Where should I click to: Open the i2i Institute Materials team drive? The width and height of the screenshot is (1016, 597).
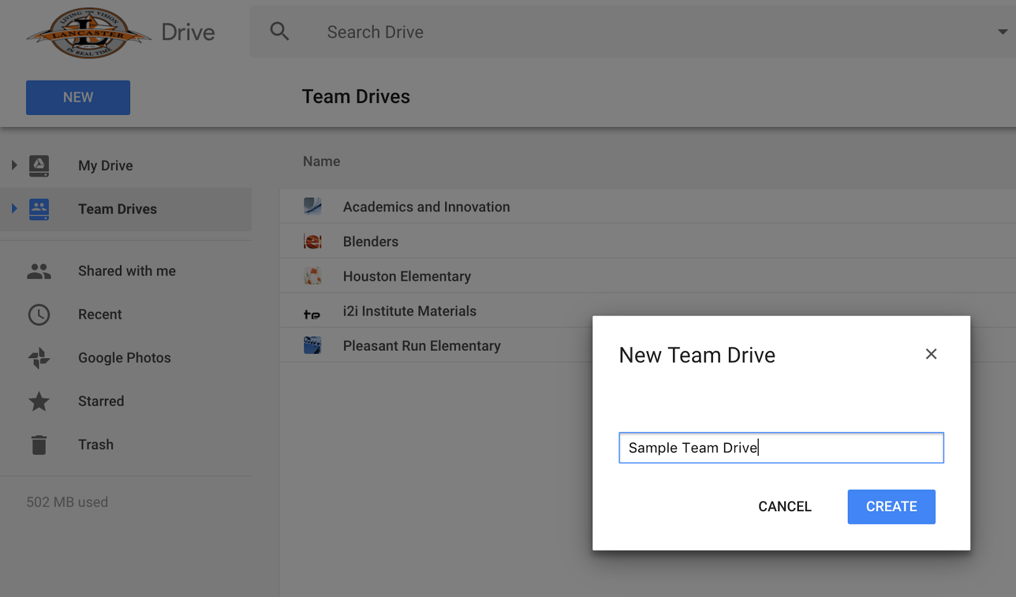coord(410,311)
